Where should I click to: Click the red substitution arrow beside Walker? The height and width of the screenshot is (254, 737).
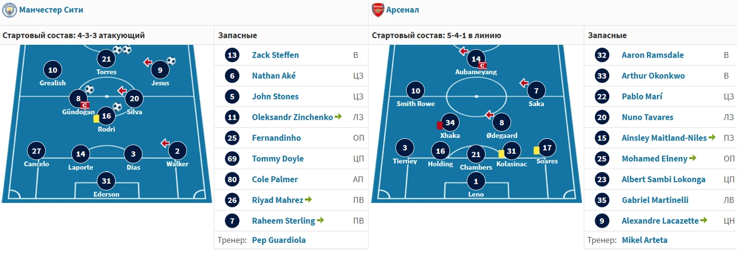pyautogui.click(x=165, y=143)
